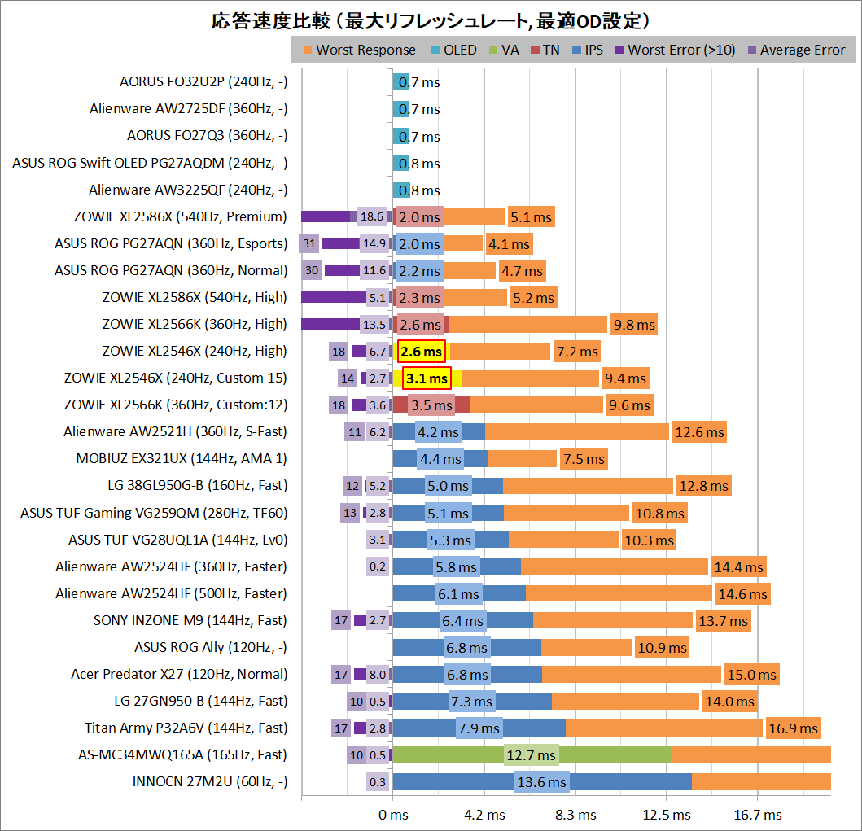Select INNOCN 27M2U (60Hz, -) label

(210, 783)
